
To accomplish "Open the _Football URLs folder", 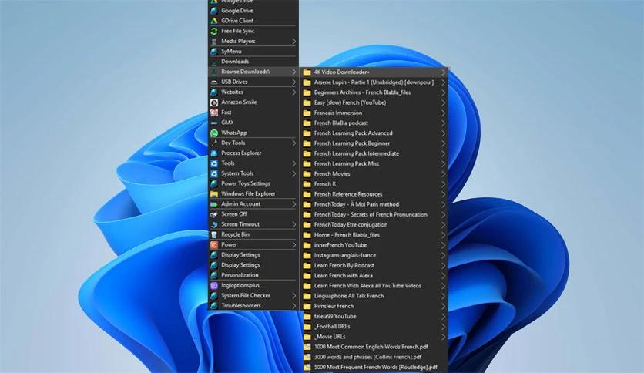I will (x=374, y=327).
